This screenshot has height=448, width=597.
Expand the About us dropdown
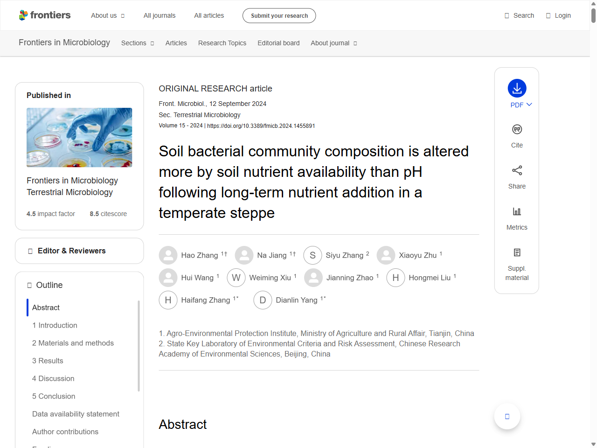point(108,15)
